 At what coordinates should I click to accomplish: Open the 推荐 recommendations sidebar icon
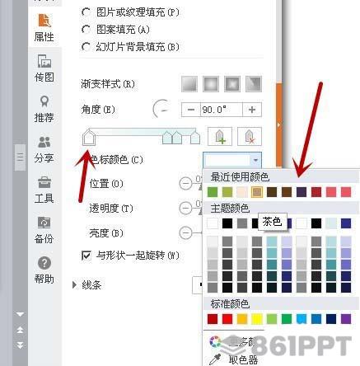pos(44,109)
